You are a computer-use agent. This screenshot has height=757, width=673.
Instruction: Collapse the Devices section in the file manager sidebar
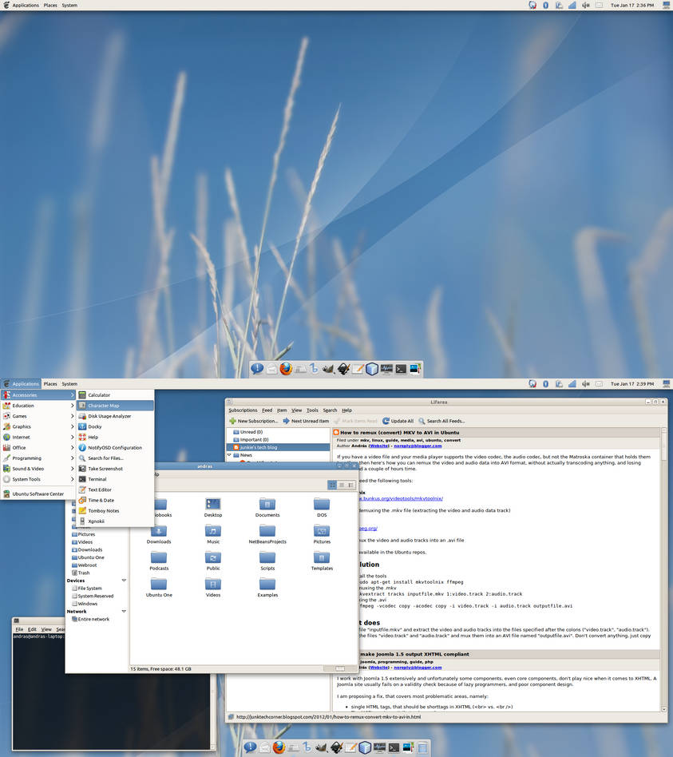click(x=124, y=581)
